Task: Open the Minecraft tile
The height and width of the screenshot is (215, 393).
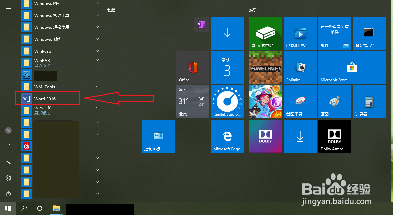Action: pyautogui.click(x=266, y=67)
